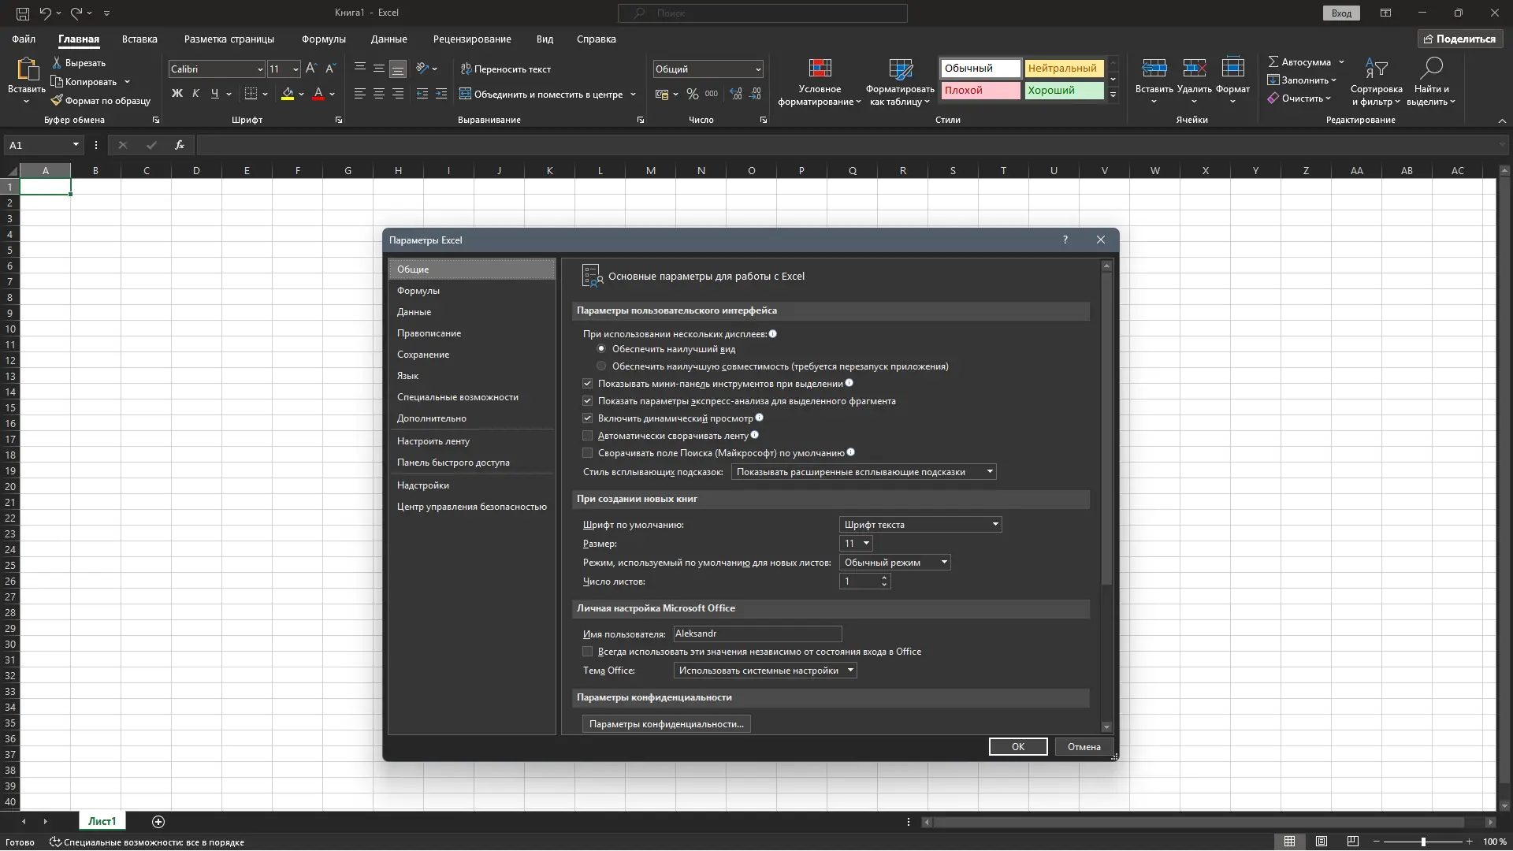Click the zoom slider in status bar
Image resolution: width=1513 pixels, height=851 pixels.
(x=1423, y=842)
